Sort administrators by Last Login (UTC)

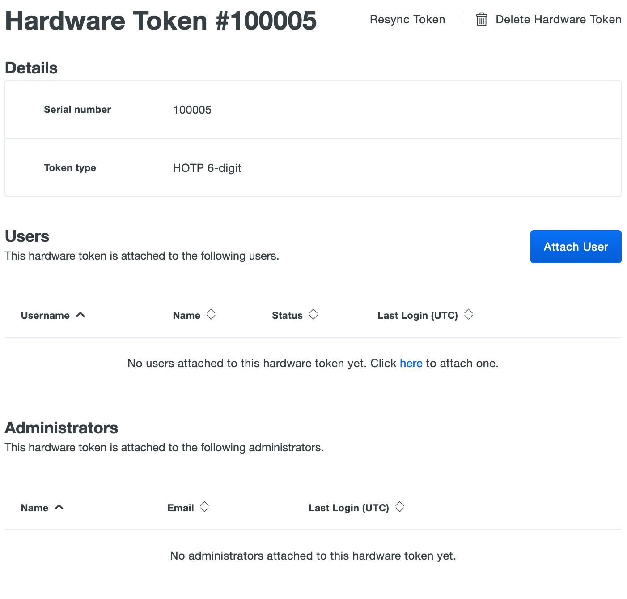pos(399,506)
